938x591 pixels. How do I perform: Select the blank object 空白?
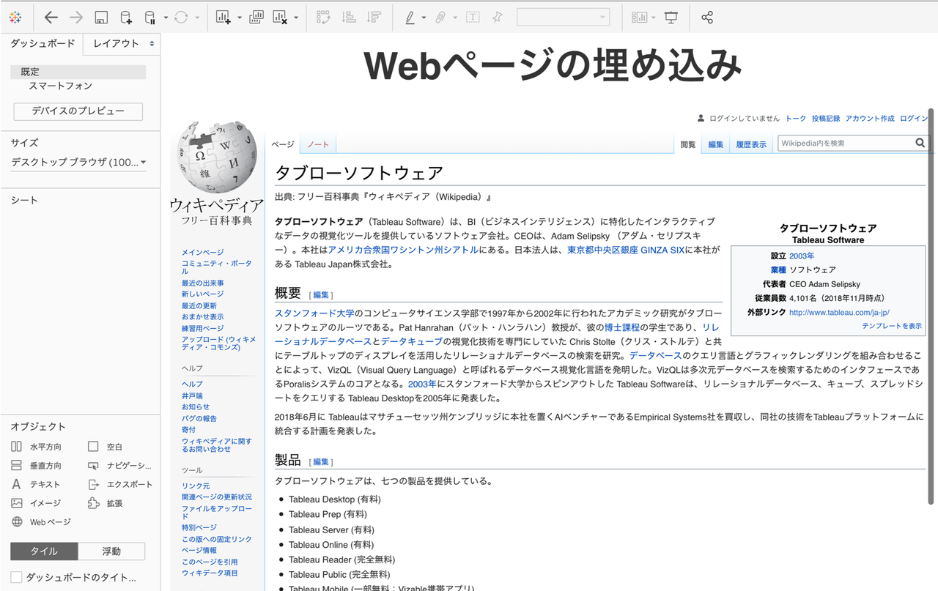pos(105,447)
